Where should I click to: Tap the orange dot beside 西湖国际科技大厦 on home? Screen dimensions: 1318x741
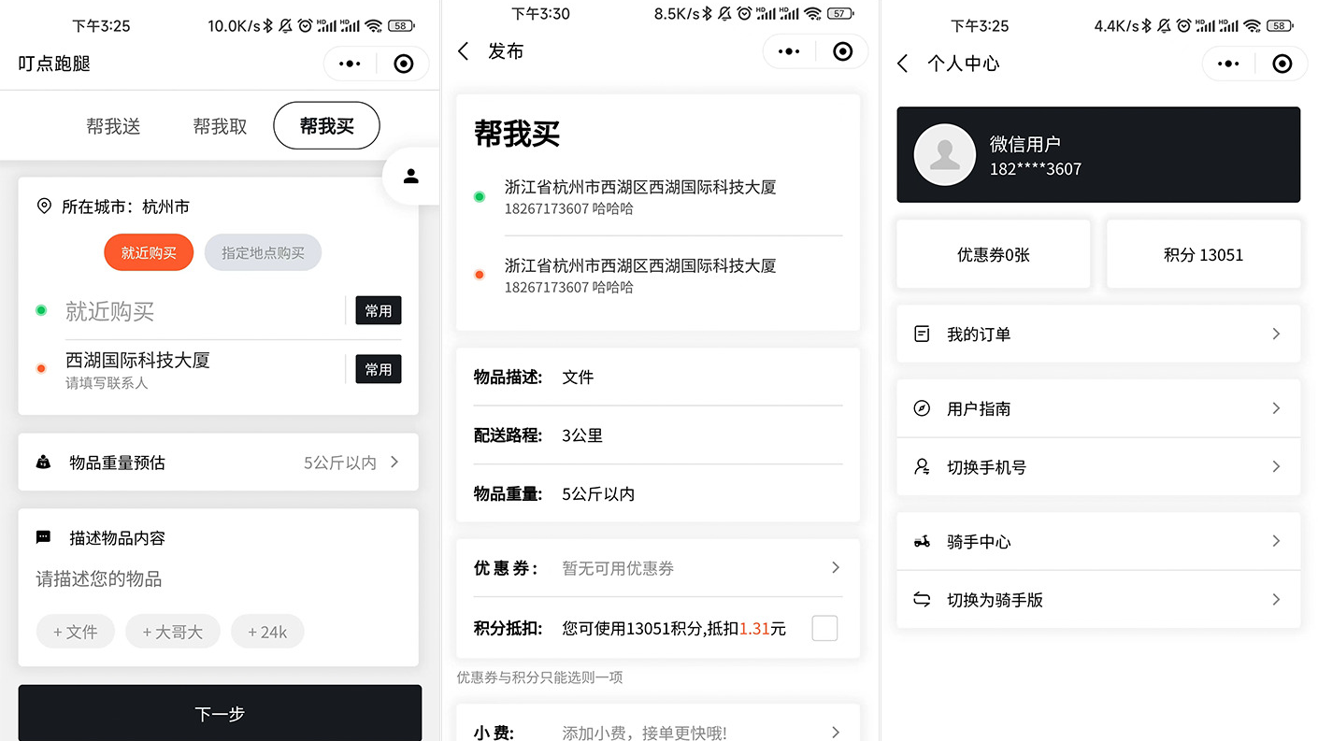click(41, 369)
